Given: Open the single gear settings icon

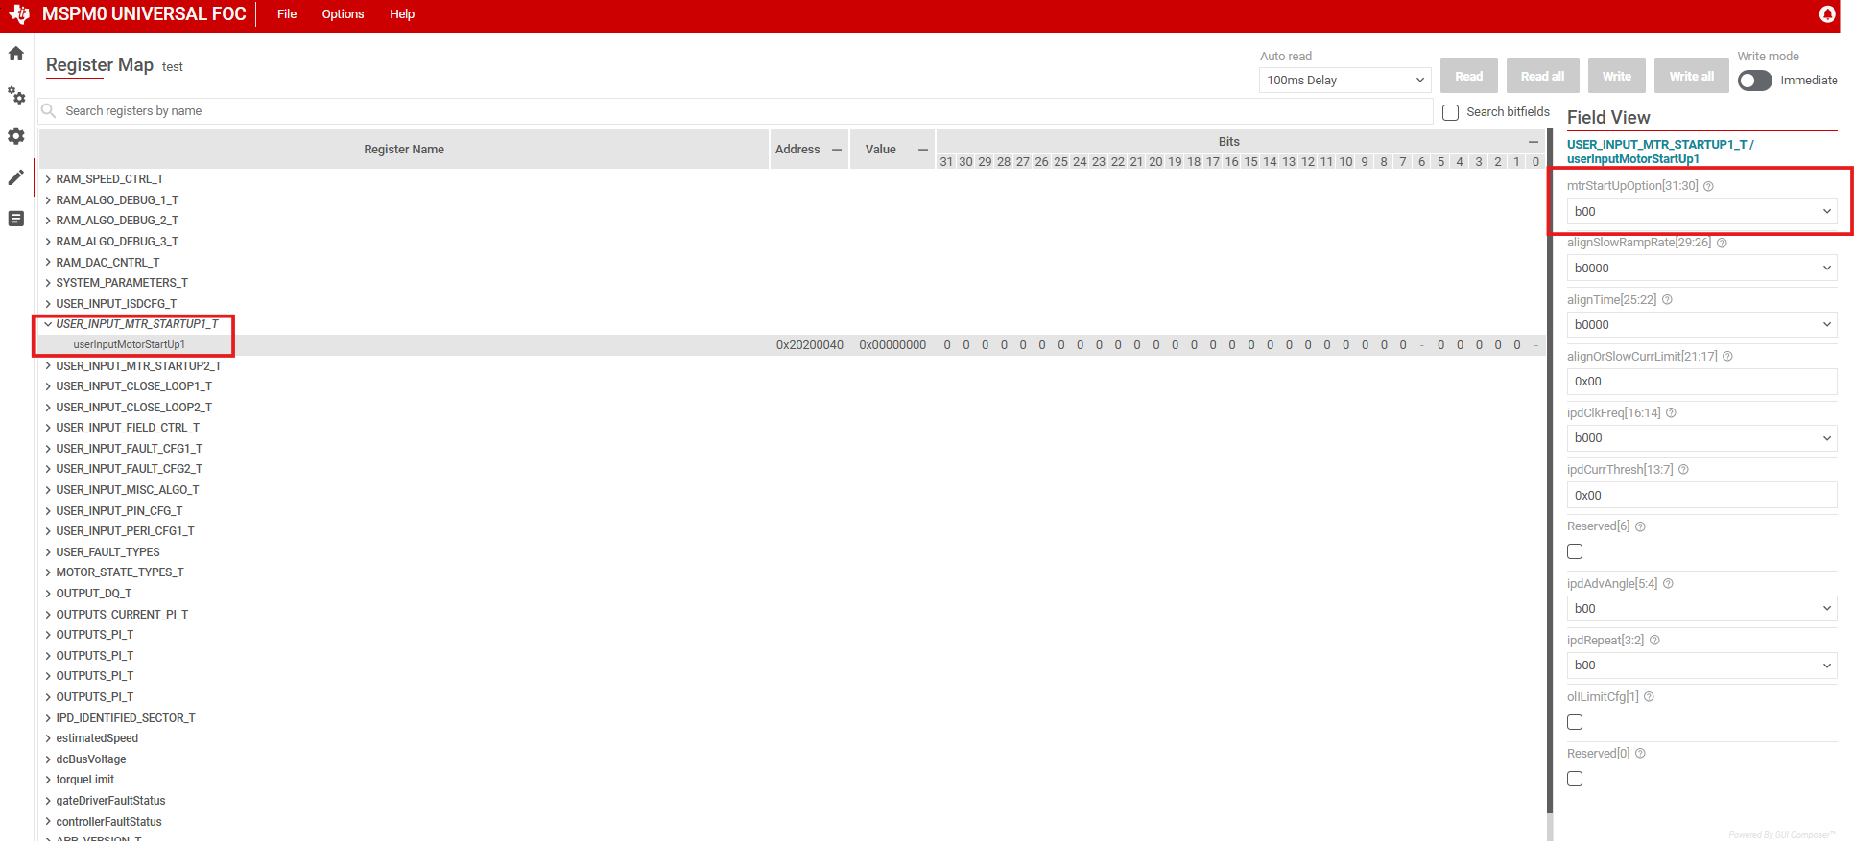Looking at the screenshot, I should (16, 136).
